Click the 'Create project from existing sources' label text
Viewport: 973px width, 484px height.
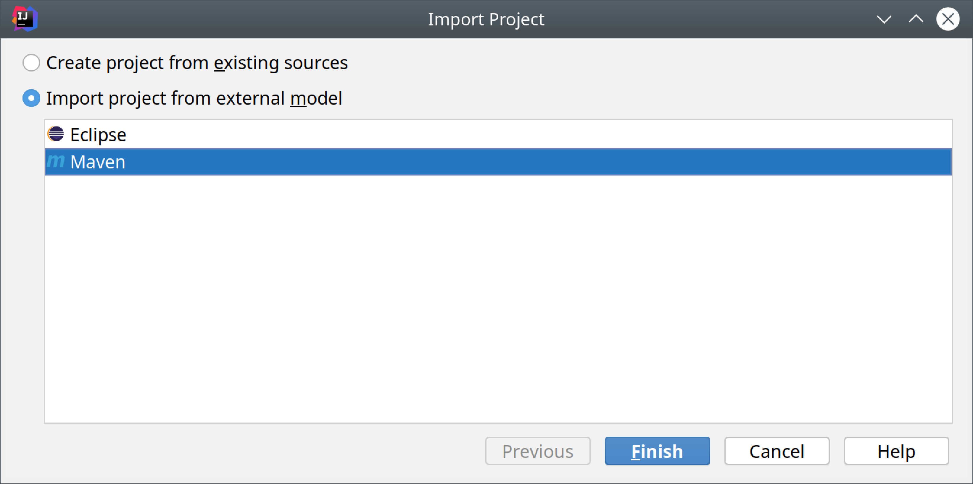(x=197, y=63)
